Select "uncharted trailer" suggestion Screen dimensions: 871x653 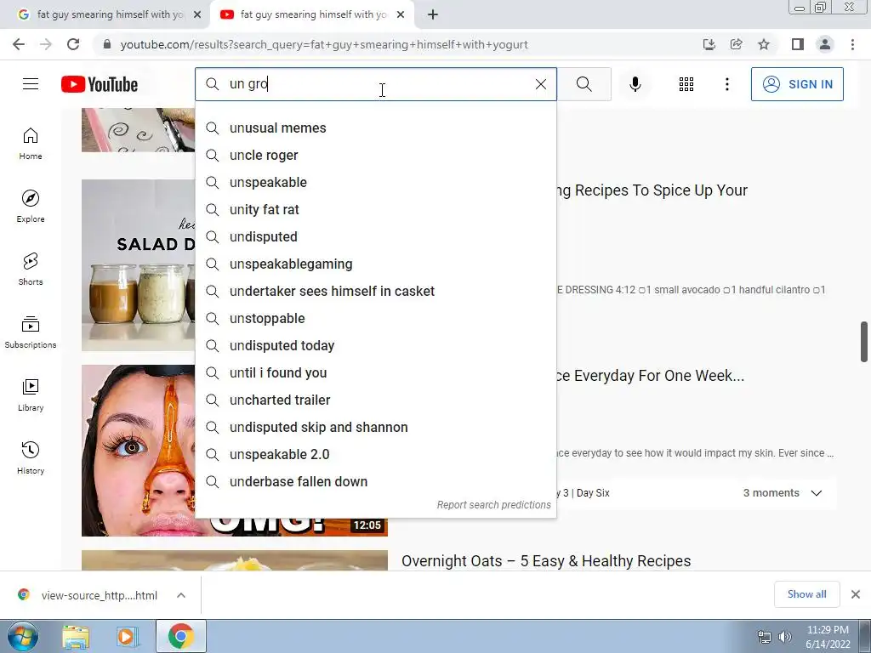coord(375,400)
